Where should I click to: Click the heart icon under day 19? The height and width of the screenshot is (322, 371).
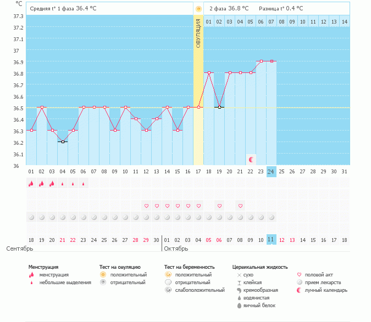[x=219, y=206]
